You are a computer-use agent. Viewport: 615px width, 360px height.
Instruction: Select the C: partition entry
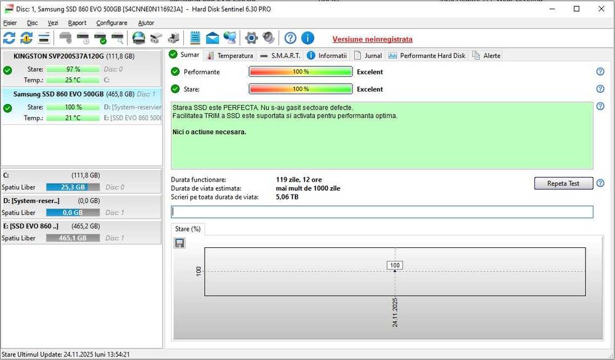pos(82,181)
